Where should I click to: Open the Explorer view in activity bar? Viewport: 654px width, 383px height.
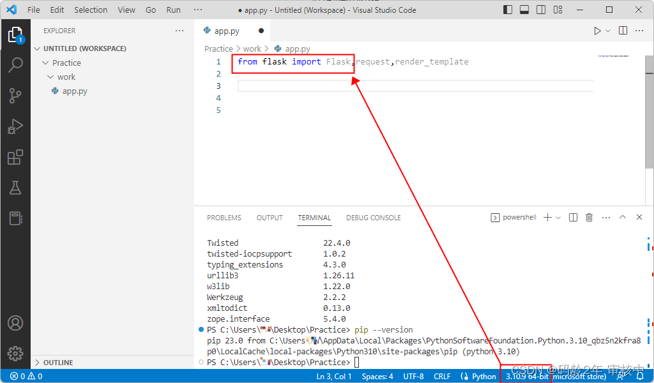pos(15,35)
